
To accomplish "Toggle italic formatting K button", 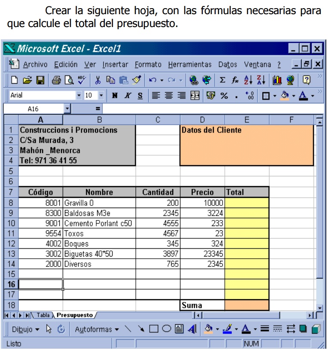I will click(x=128, y=96).
